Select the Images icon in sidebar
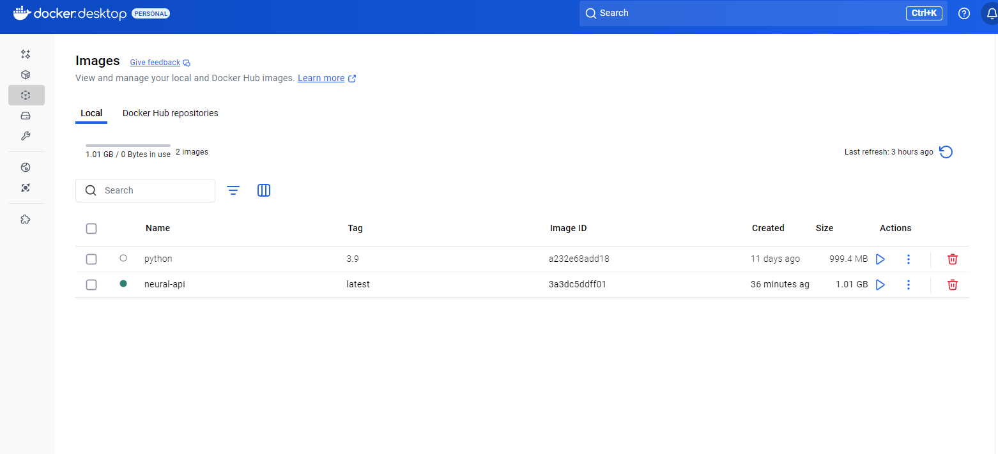The height and width of the screenshot is (454, 998). tap(26, 95)
